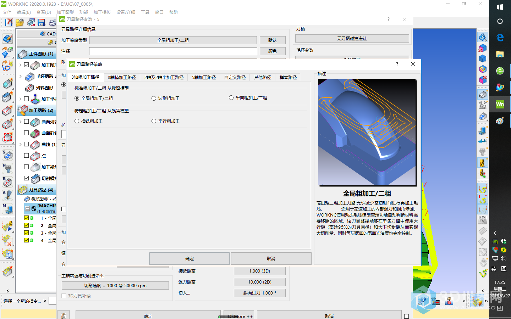The height and width of the screenshot is (319, 511).
Task: Click the 斜向进刀 1.000 ° button
Action: point(260,293)
